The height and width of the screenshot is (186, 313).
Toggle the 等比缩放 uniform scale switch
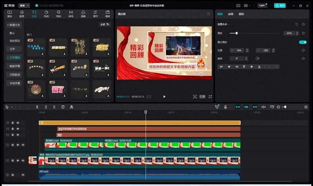click(x=302, y=42)
